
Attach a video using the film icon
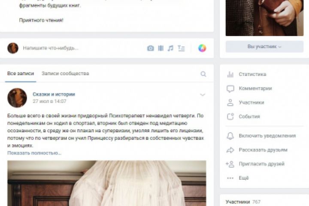click(161, 48)
